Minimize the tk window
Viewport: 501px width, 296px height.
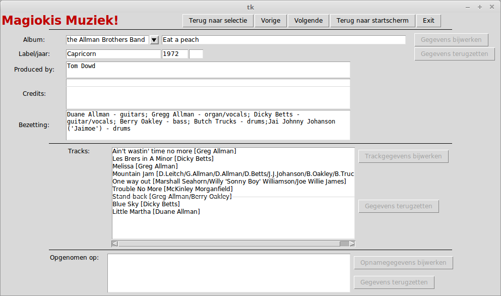468,7
